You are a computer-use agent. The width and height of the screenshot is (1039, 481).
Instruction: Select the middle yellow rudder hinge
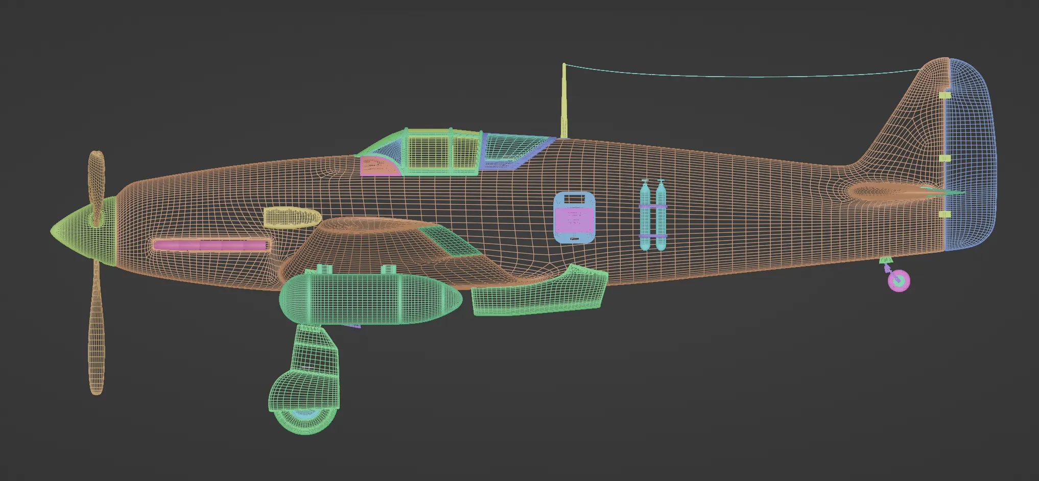pos(946,158)
